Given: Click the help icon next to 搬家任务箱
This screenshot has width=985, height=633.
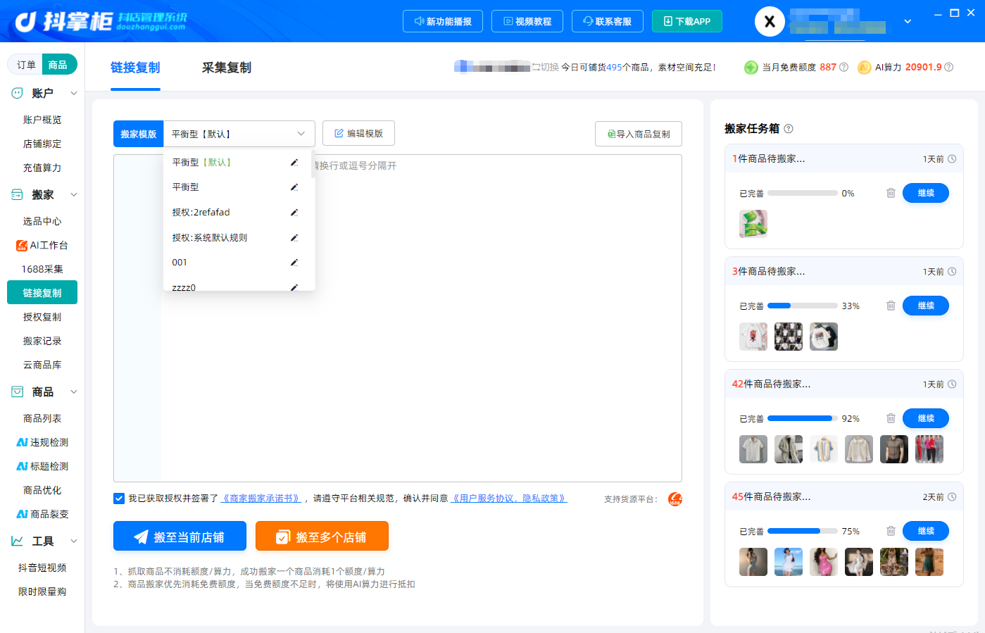Looking at the screenshot, I should tap(789, 129).
